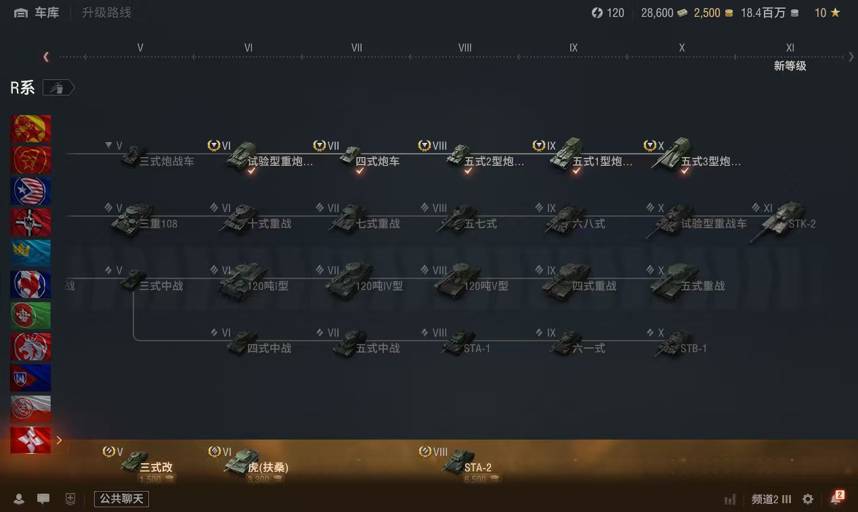Open the settings gear icon
Image resolution: width=858 pixels, height=512 pixels.
808,499
